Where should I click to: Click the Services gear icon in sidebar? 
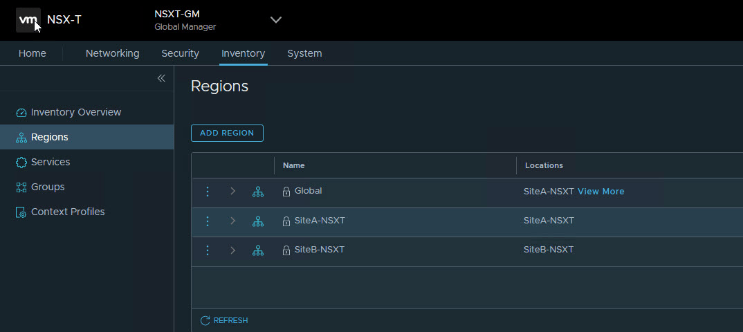point(21,163)
